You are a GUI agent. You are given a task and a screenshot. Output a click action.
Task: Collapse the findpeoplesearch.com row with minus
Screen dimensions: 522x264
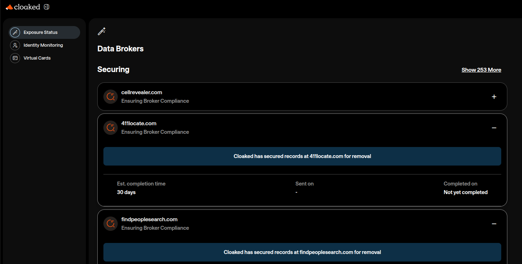coord(494,224)
